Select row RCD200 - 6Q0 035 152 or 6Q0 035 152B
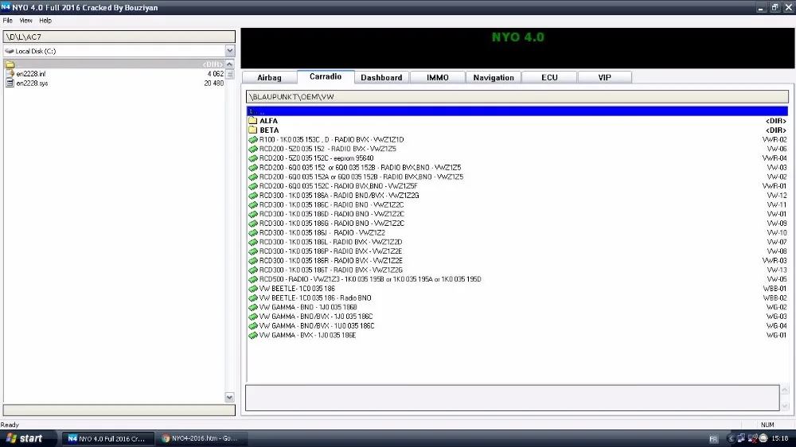Viewport: 796px width, 447px height. coord(517,168)
